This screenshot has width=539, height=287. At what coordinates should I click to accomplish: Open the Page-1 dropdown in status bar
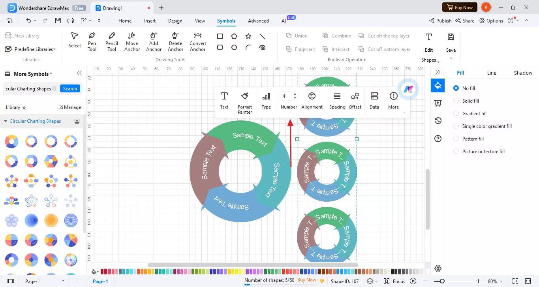point(63,281)
